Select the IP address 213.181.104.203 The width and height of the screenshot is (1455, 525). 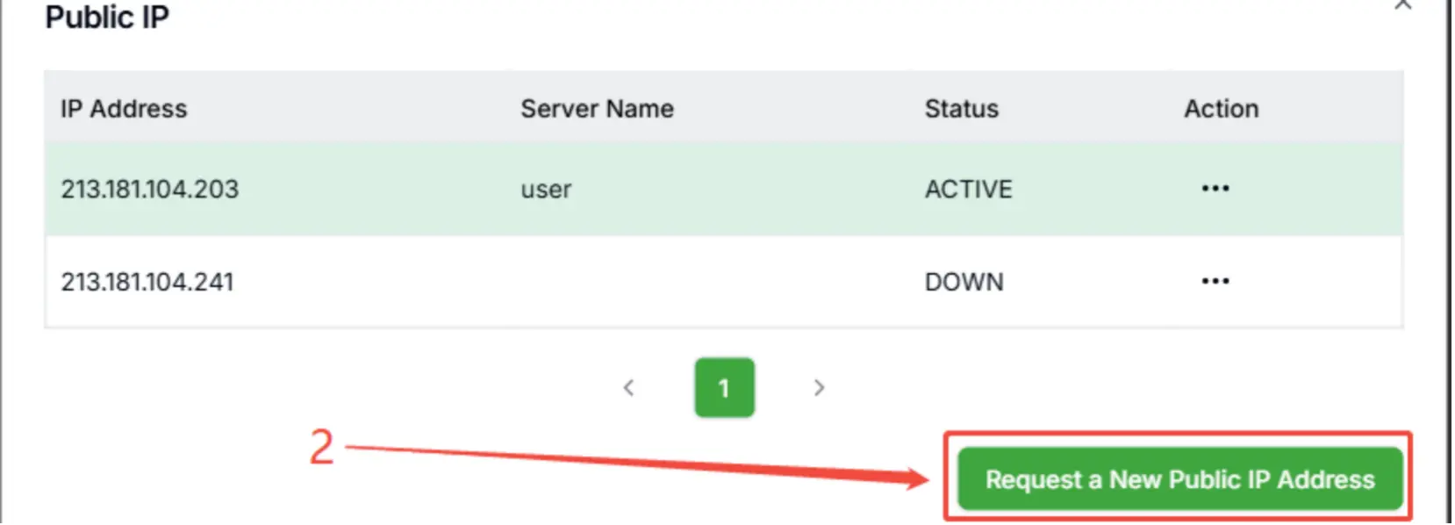pyautogui.click(x=149, y=189)
